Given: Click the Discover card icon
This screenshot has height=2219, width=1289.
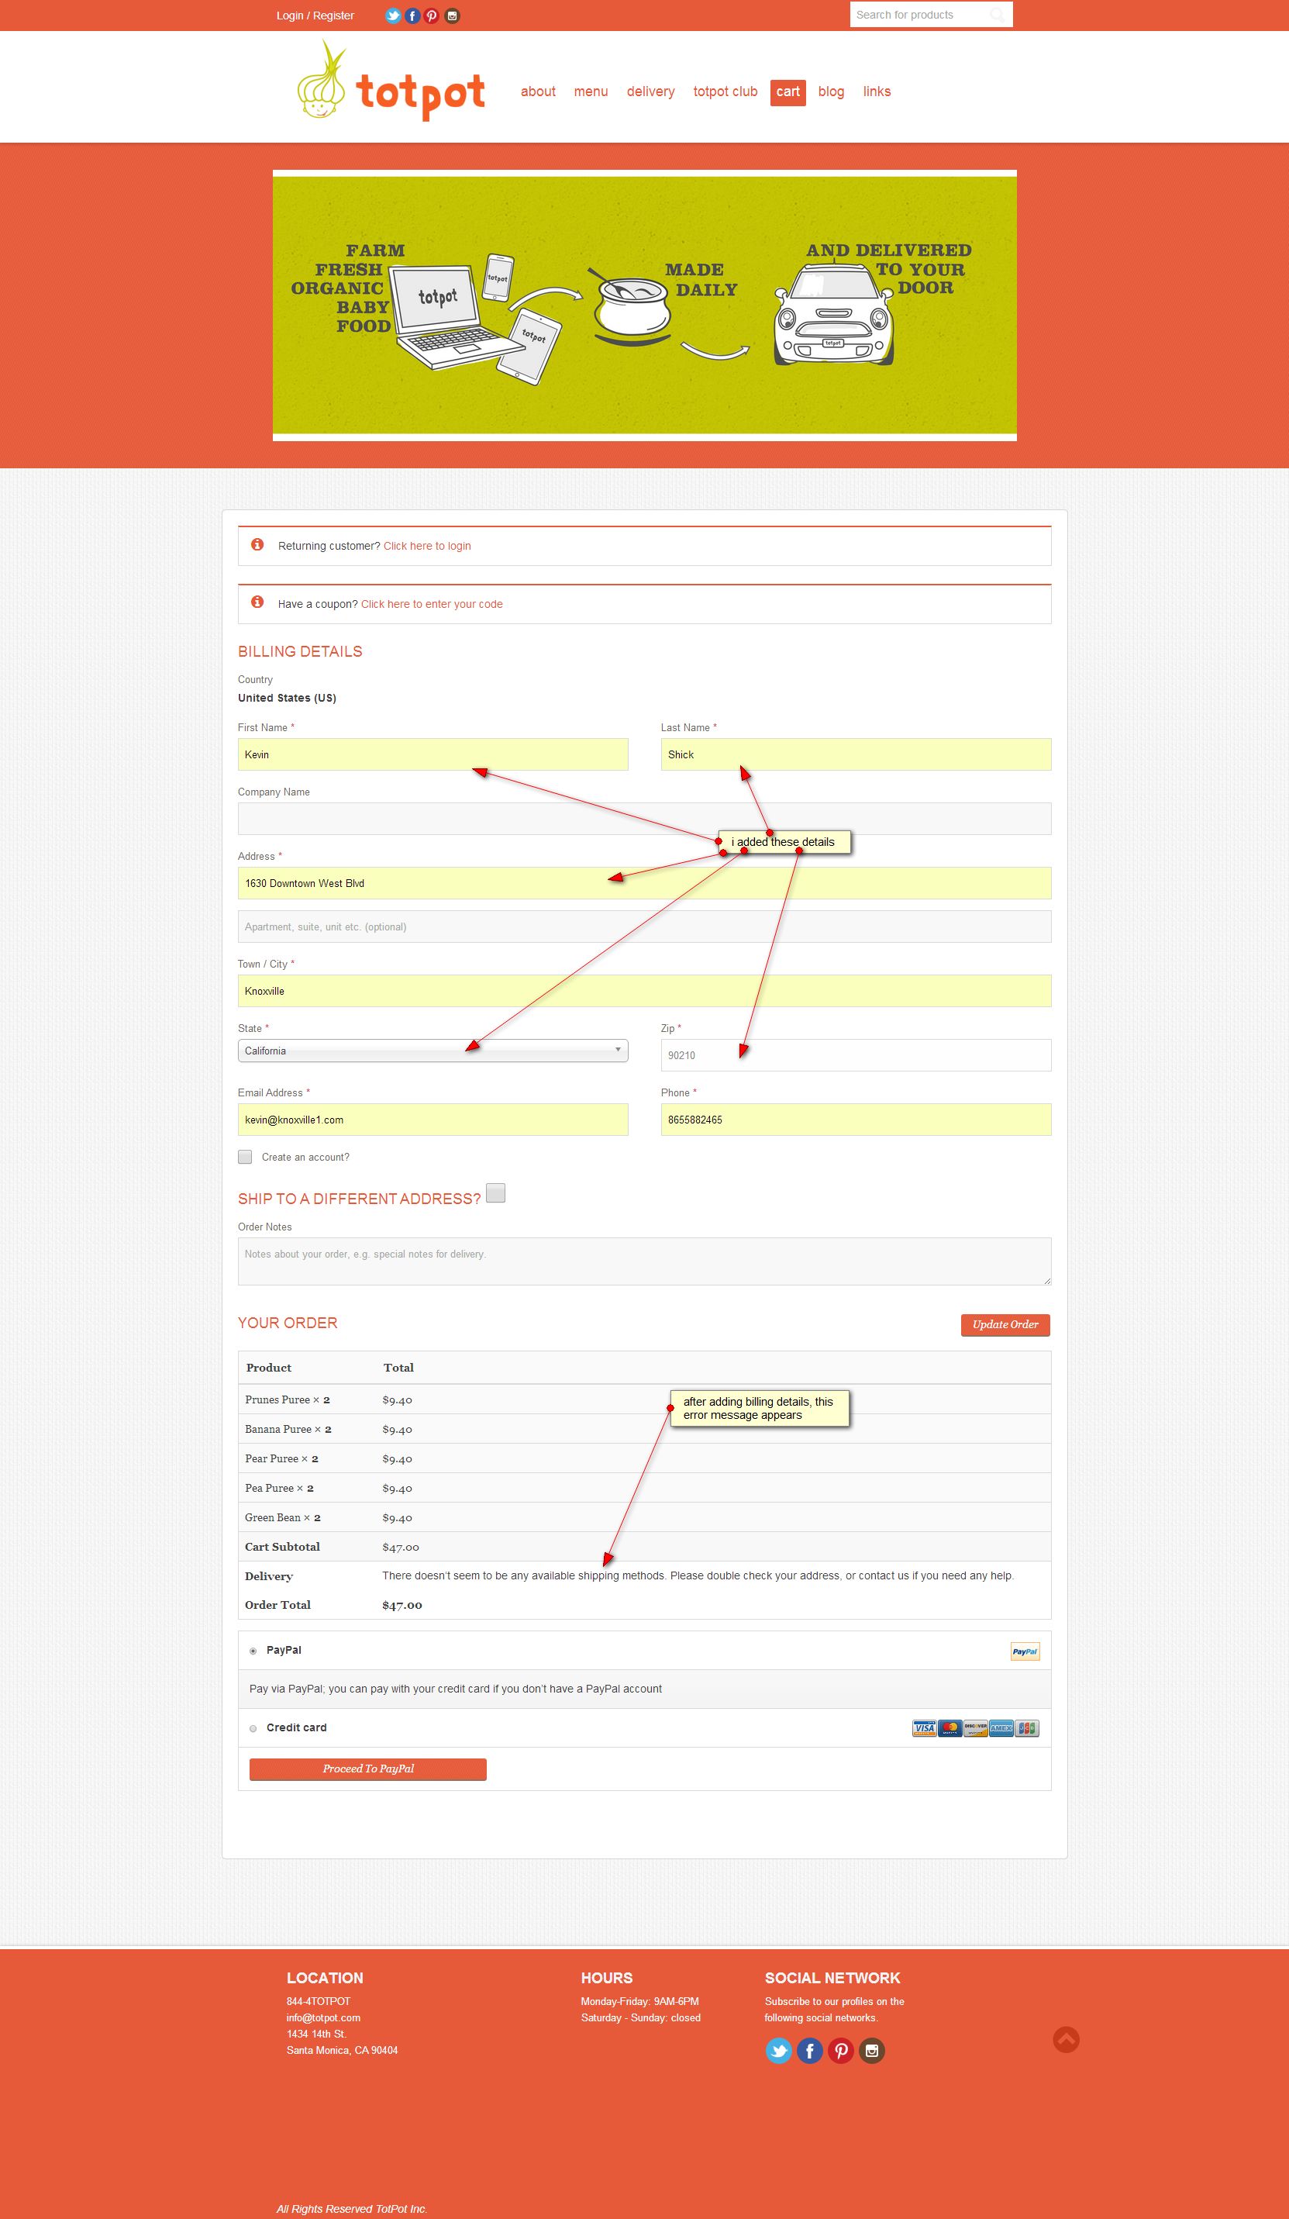Looking at the screenshot, I should (974, 1727).
